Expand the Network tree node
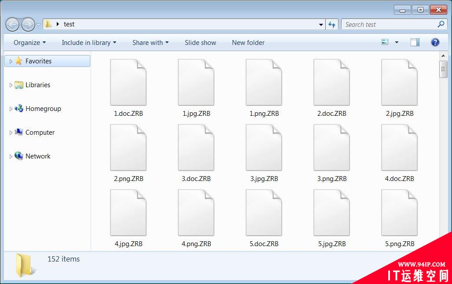452x284 pixels. (x=11, y=156)
